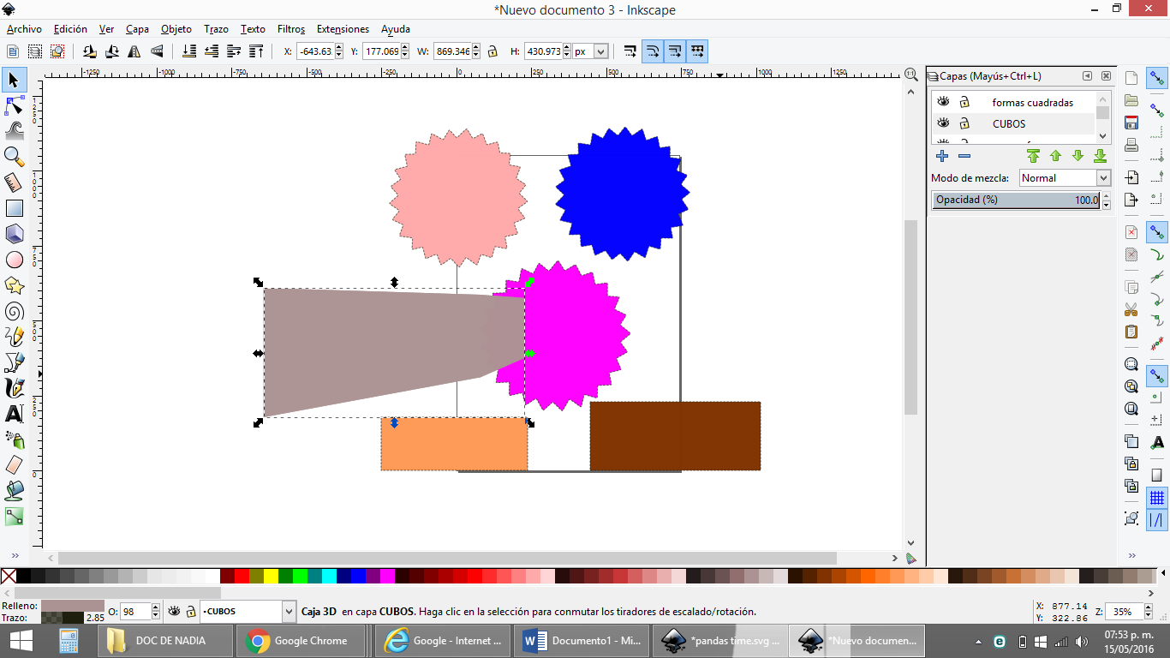Select the Text tool
The width and height of the screenshot is (1170, 658).
14,414
